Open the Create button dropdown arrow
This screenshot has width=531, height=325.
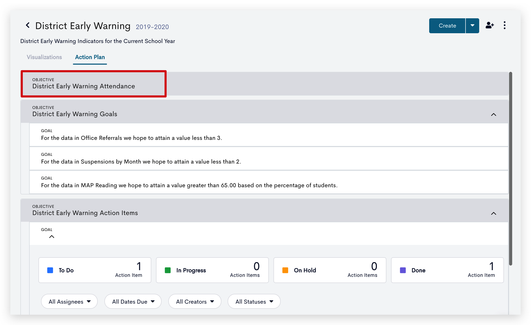click(472, 25)
